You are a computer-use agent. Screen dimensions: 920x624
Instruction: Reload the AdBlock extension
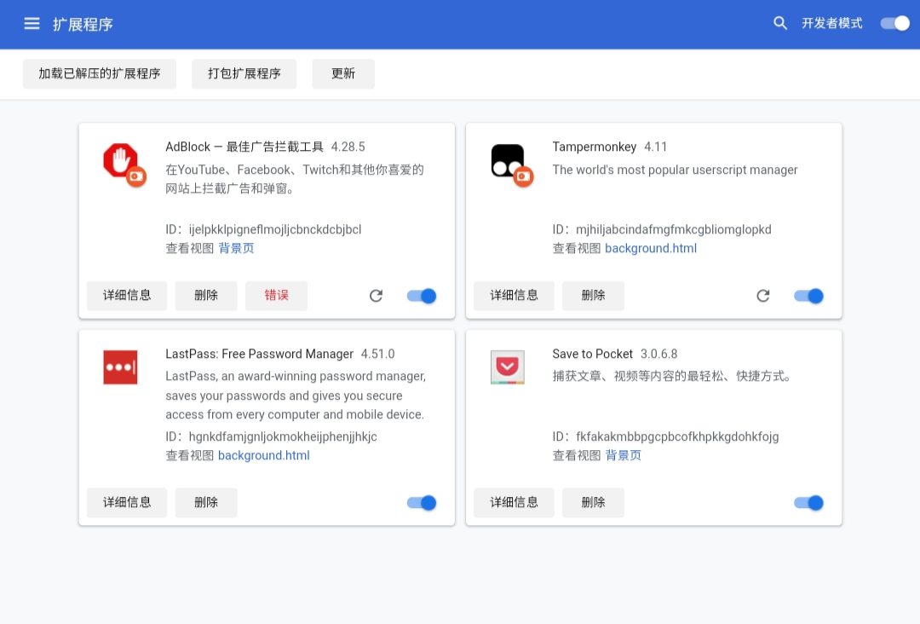(x=377, y=296)
